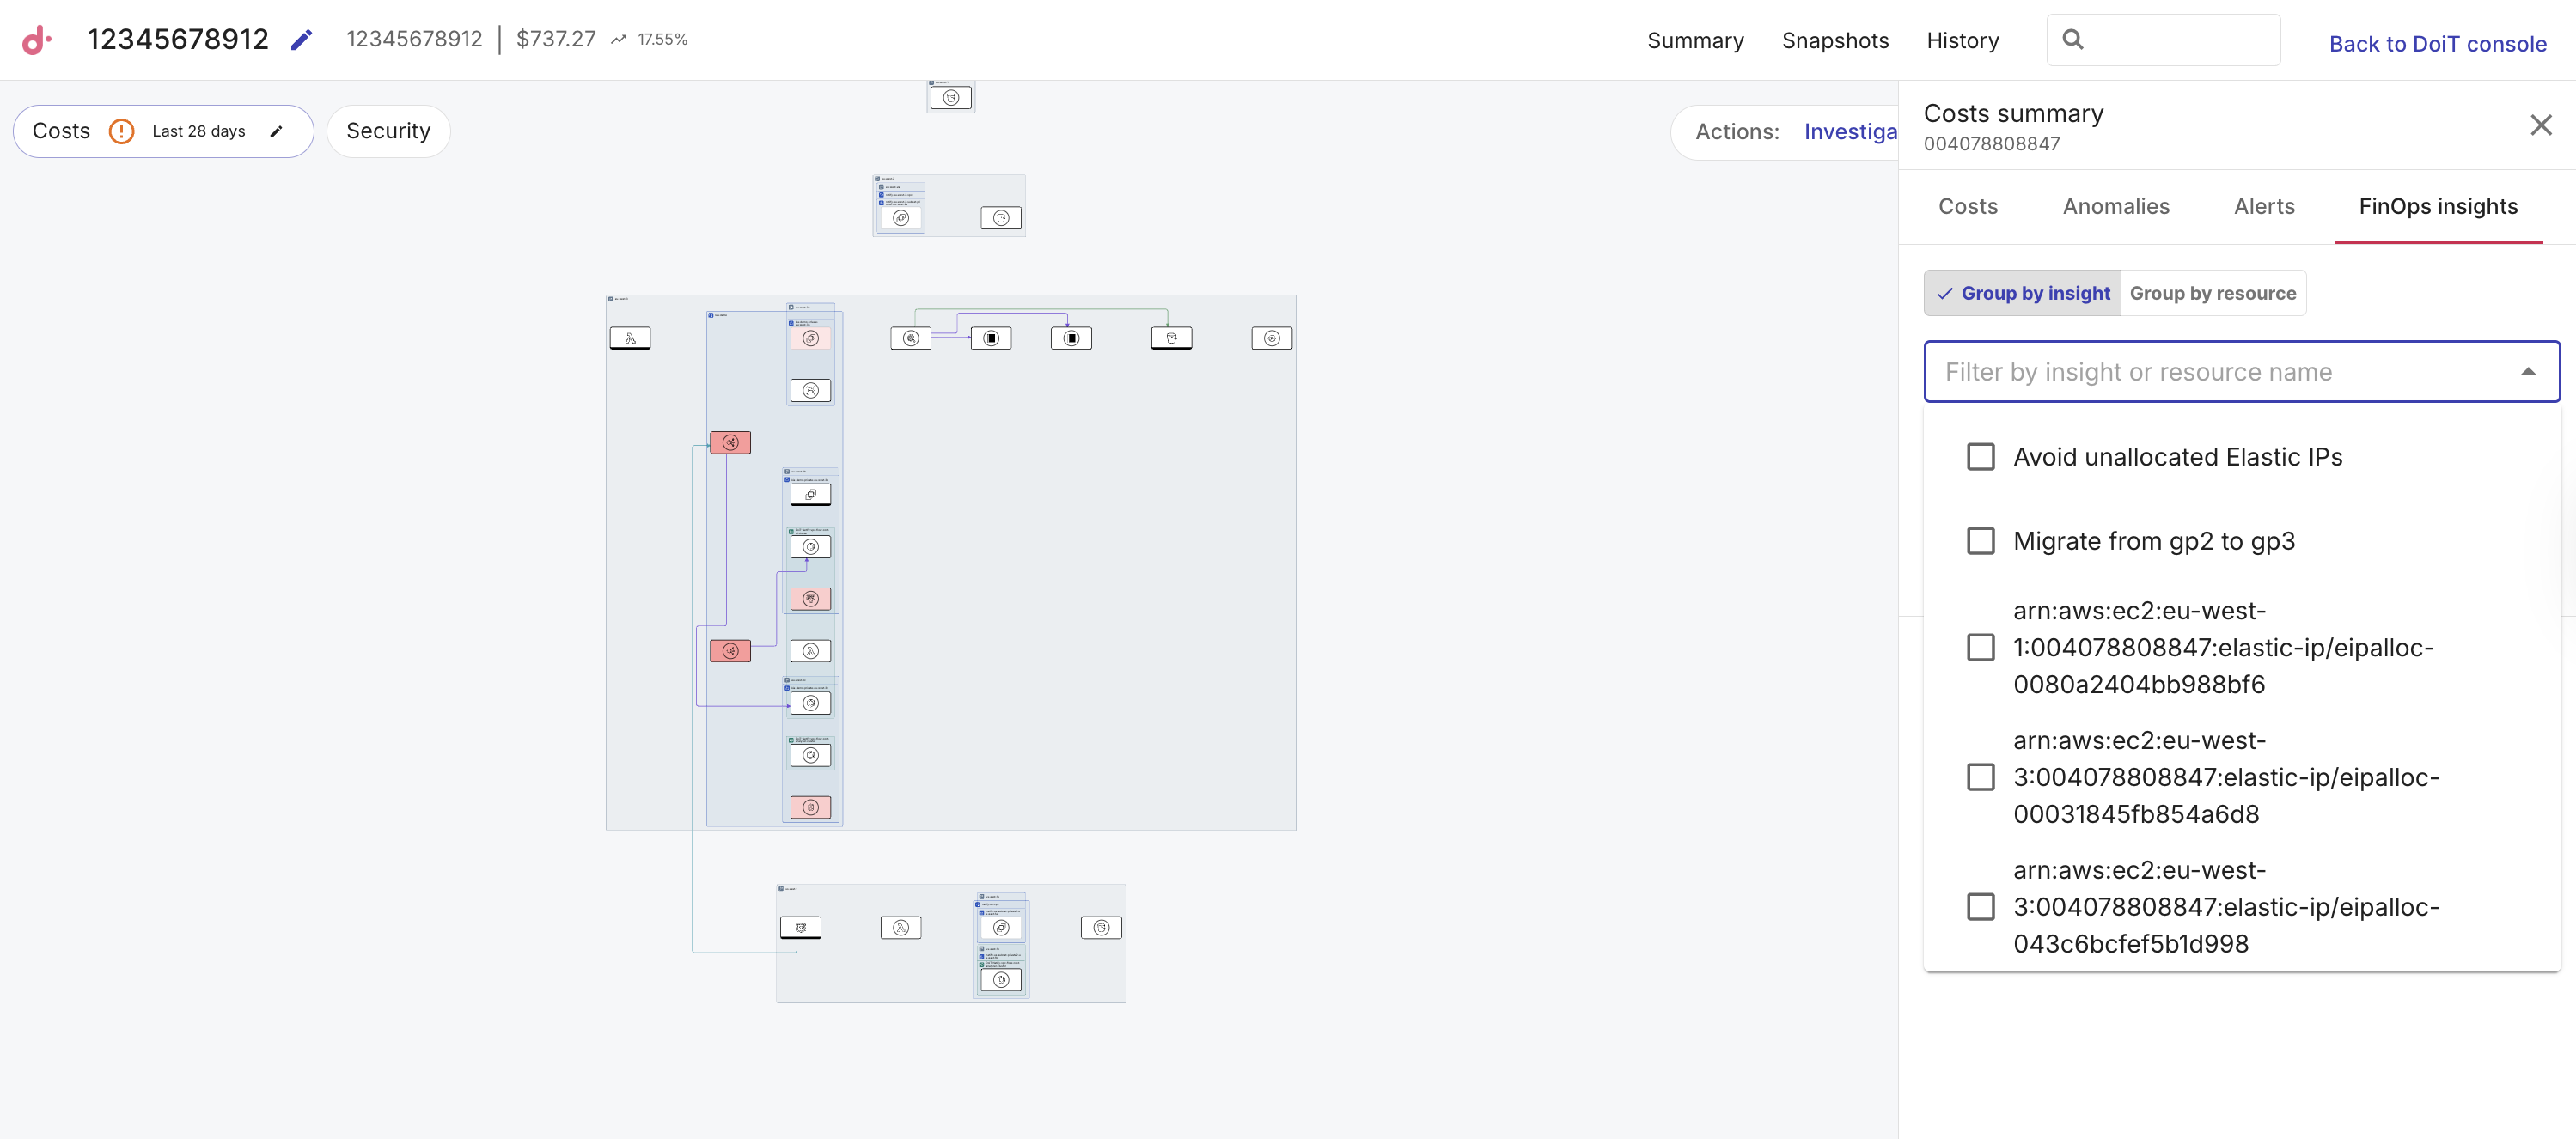This screenshot has width=2576, height=1139.
Task: Click the S3 bucket node in the diagram
Action: [x=1171, y=338]
